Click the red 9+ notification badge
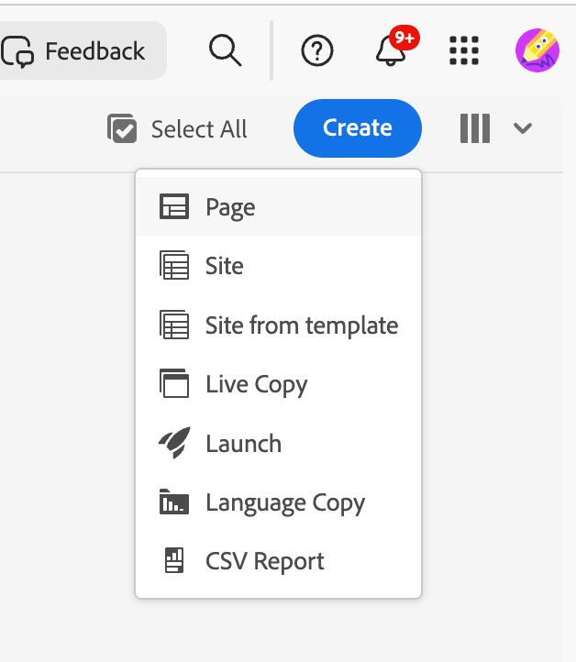 tap(404, 38)
